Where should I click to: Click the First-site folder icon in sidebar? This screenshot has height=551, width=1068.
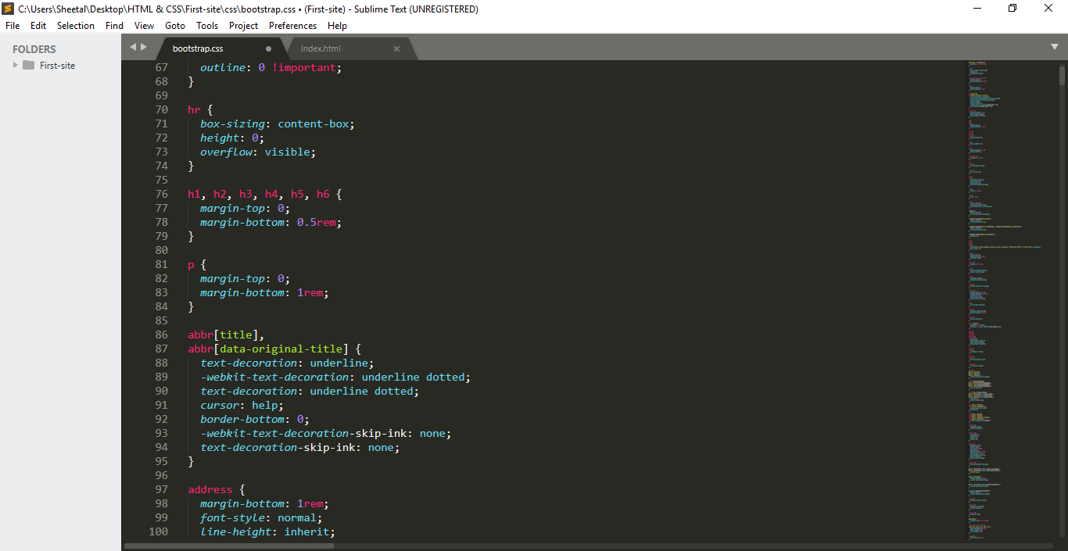[29, 66]
